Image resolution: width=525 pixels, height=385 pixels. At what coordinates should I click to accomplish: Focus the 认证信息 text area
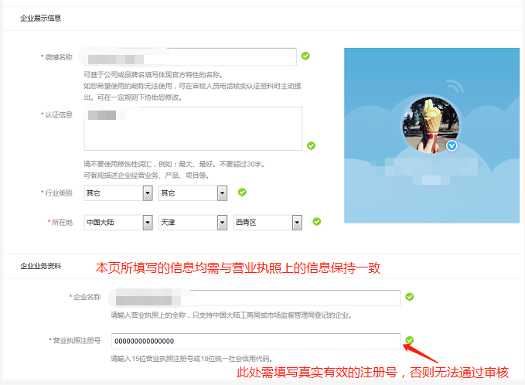(193, 128)
